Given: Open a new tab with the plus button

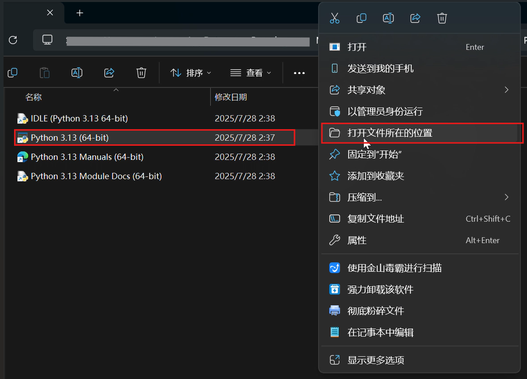Looking at the screenshot, I should [79, 13].
